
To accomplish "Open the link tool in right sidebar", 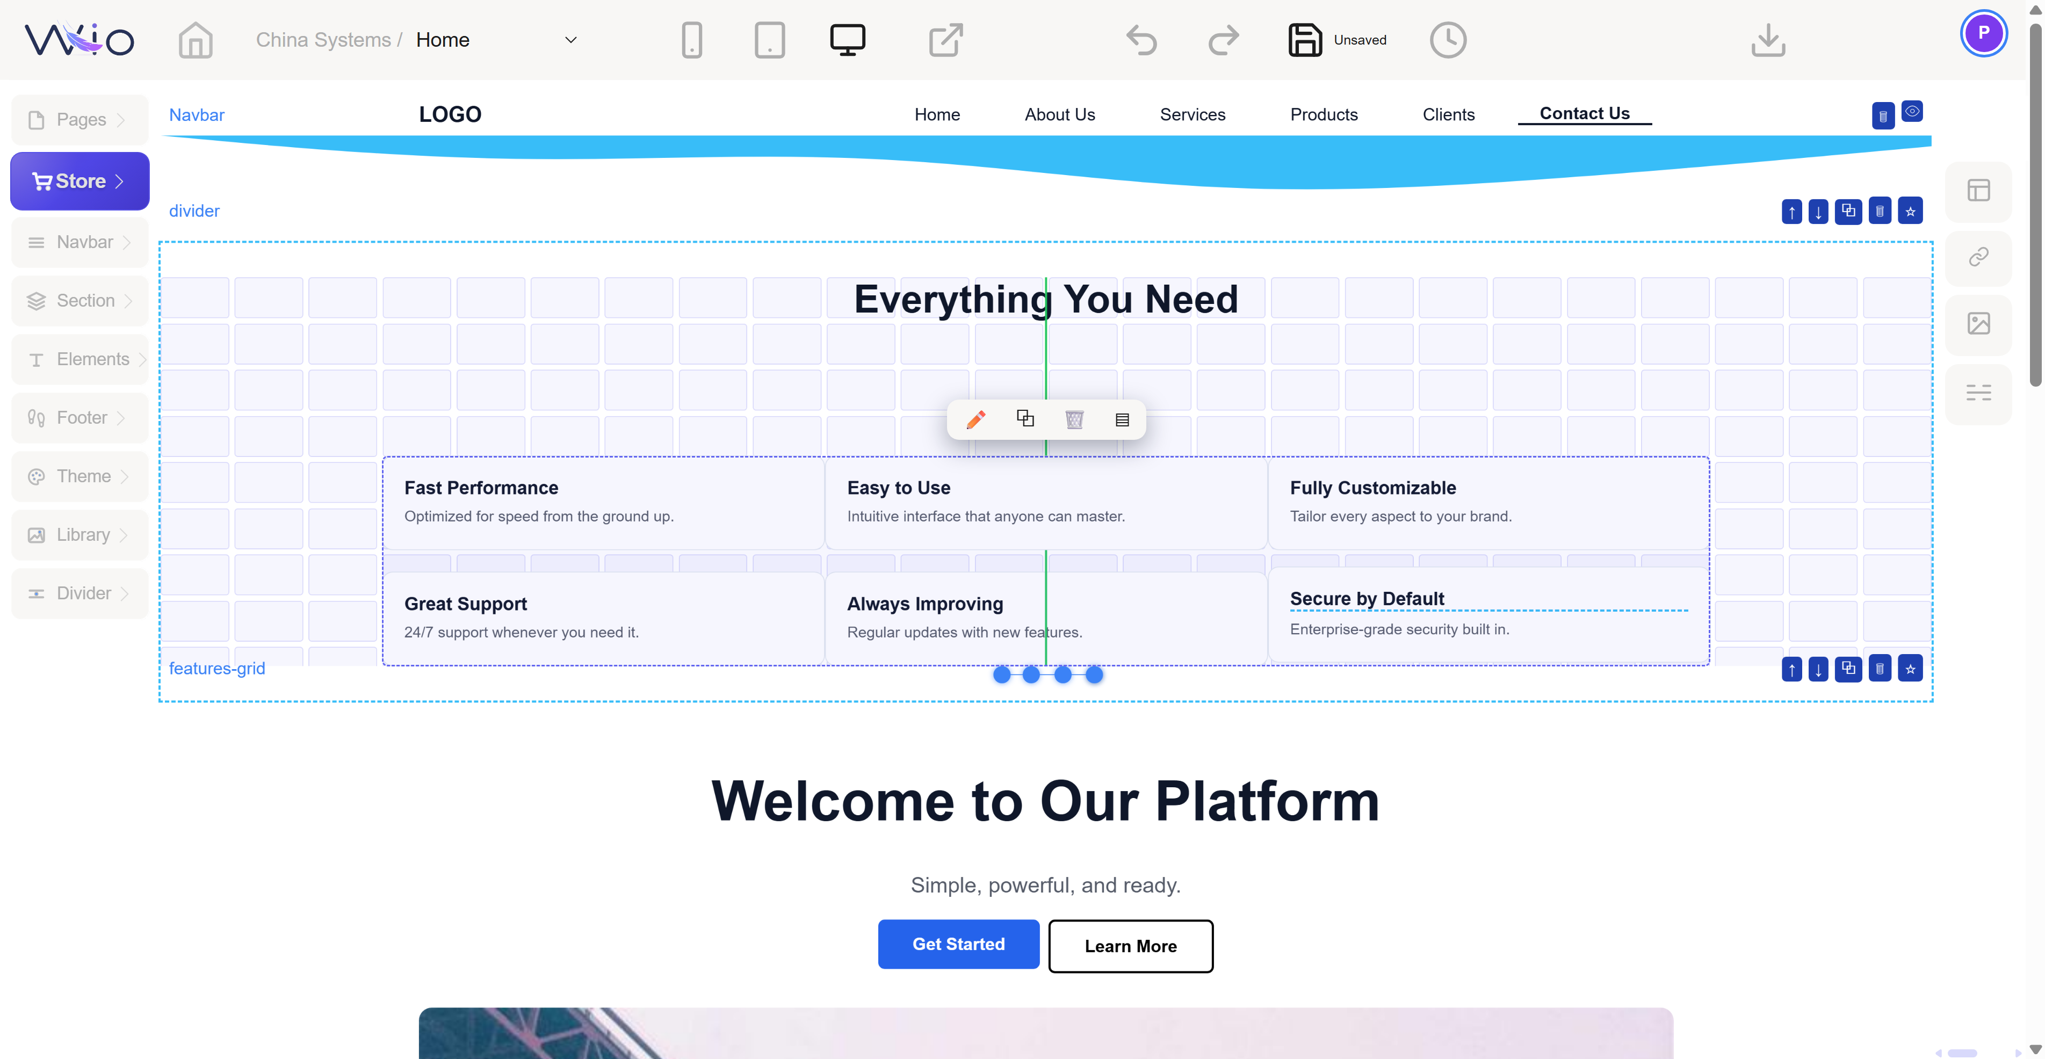I will 1978,257.
